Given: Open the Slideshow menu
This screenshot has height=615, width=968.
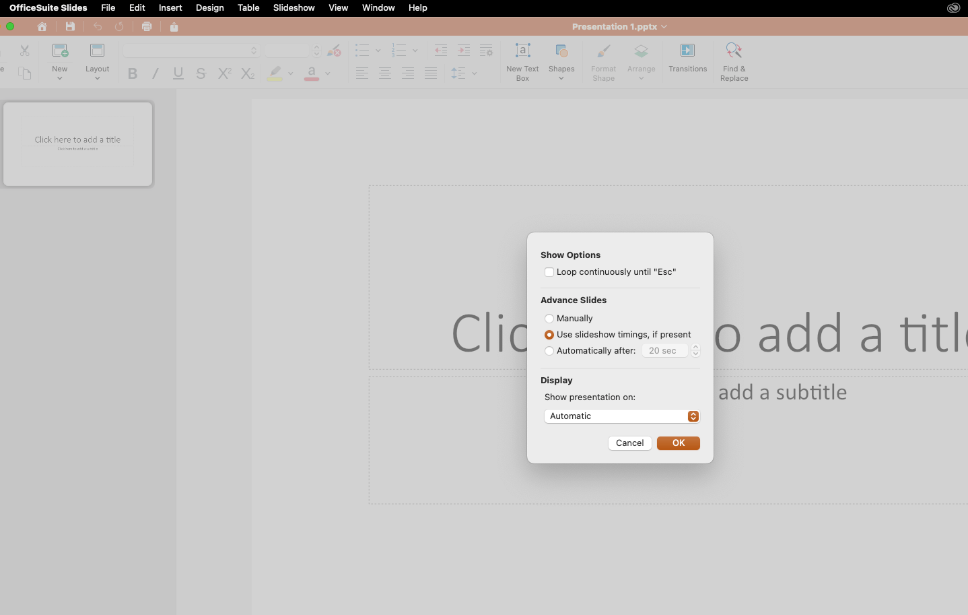Looking at the screenshot, I should pos(293,7).
